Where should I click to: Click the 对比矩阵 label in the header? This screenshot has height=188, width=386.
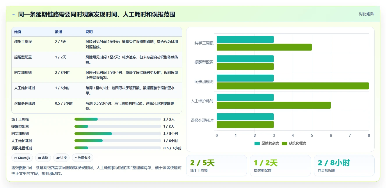tap(366, 14)
